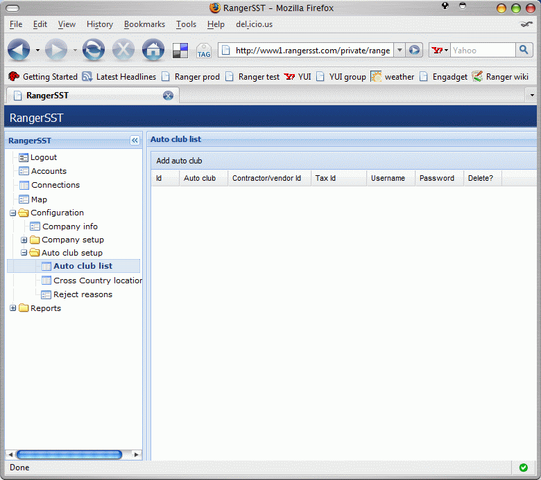Viewport: 541px width, 480px height.
Task: Open the Bookmarks menu
Action: pyautogui.click(x=144, y=24)
